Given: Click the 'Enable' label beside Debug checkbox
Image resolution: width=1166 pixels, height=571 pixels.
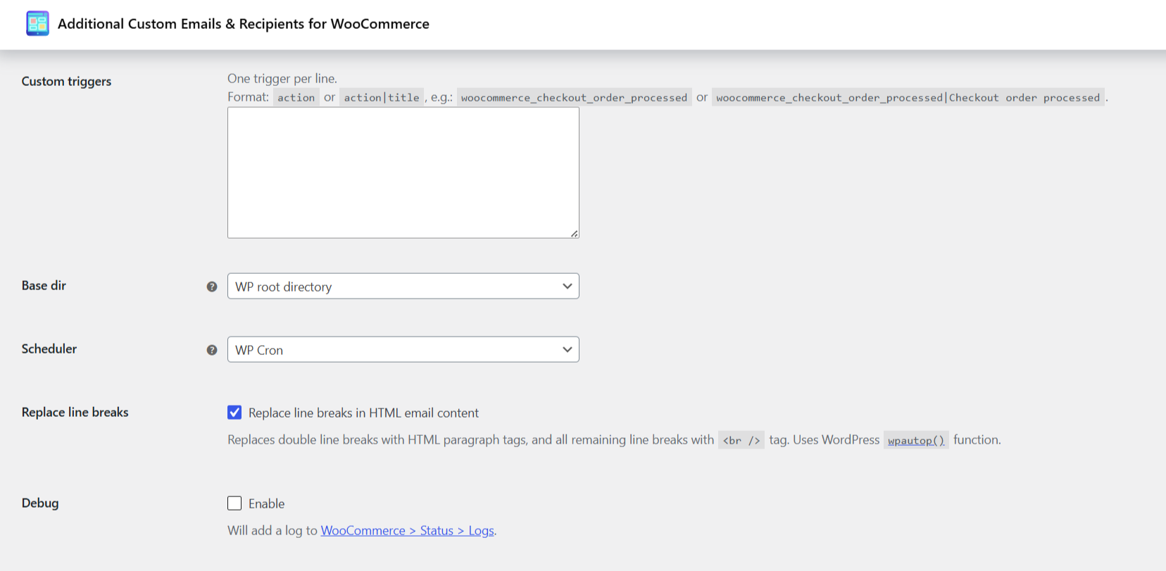Looking at the screenshot, I should pyautogui.click(x=266, y=504).
